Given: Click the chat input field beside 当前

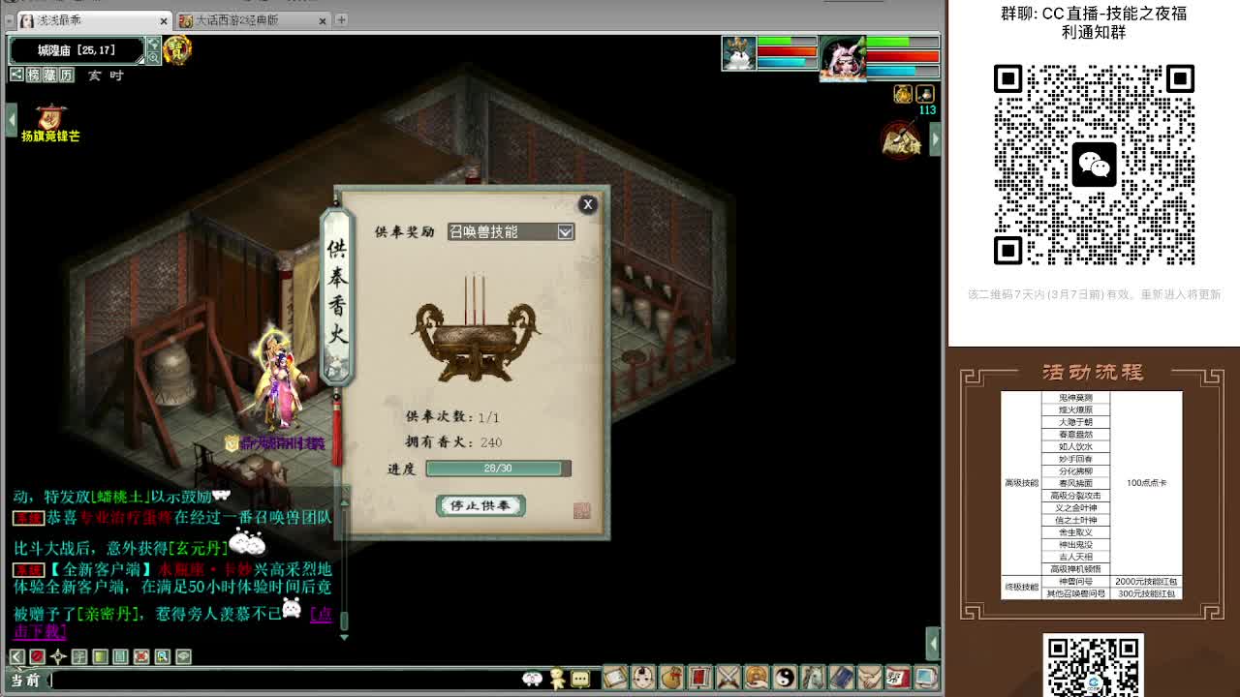Looking at the screenshot, I should coord(286,680).
